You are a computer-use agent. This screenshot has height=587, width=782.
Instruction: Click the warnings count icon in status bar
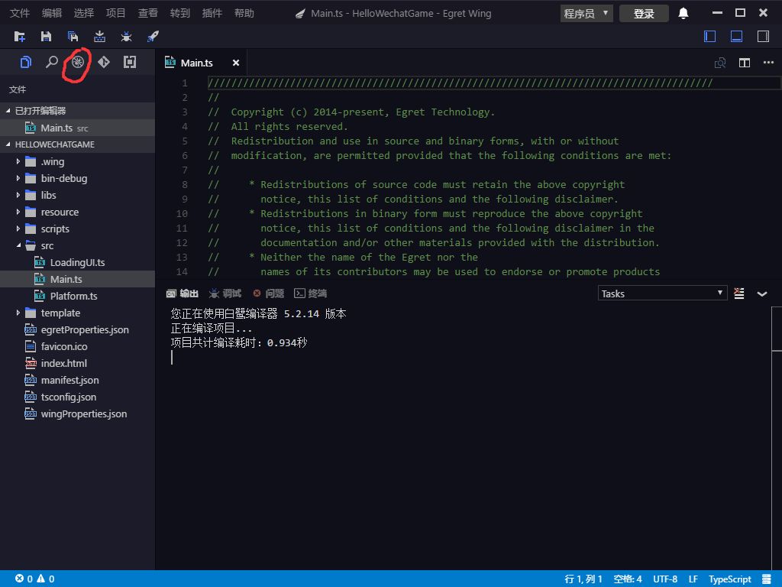pyautogui.click(x=41, y=579)
